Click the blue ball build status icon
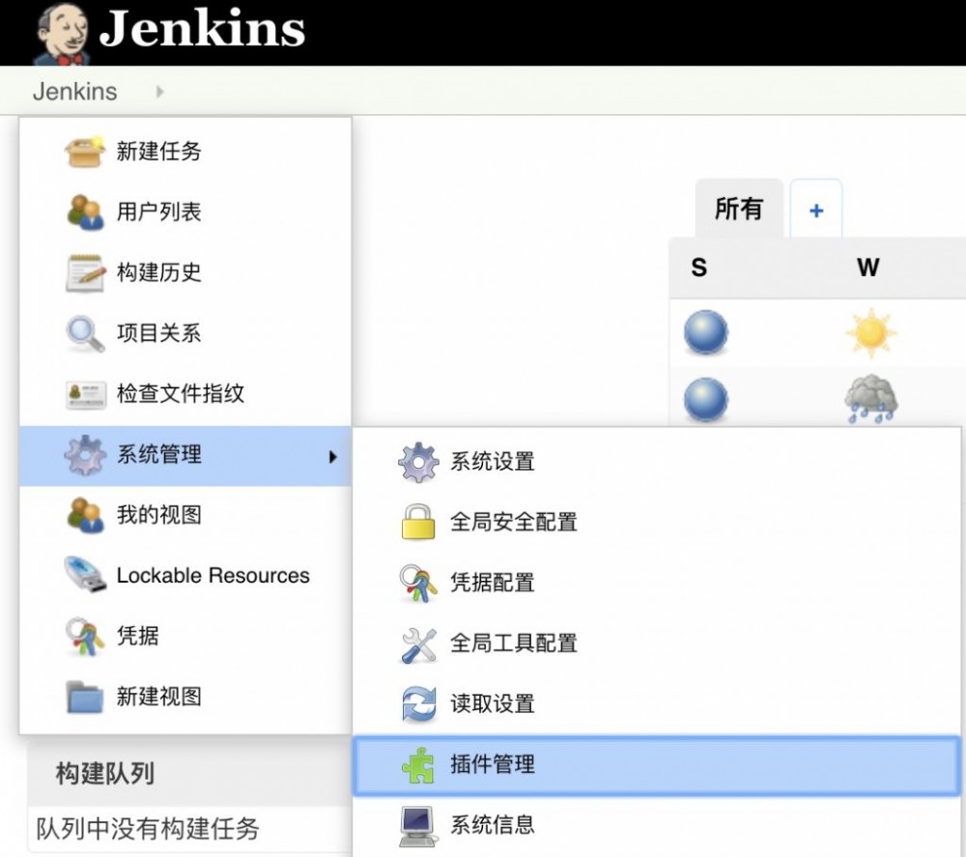Screen dimensions: 966x857 (x=705, y=331)
